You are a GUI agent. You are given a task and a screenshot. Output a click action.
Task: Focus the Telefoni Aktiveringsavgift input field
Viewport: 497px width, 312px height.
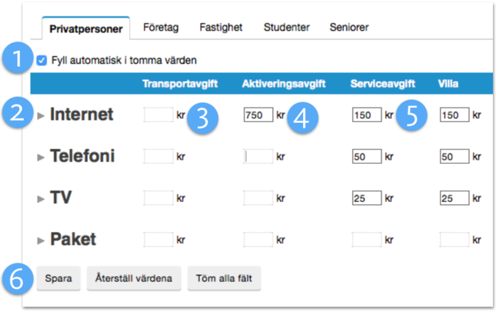tap(258, 157)
